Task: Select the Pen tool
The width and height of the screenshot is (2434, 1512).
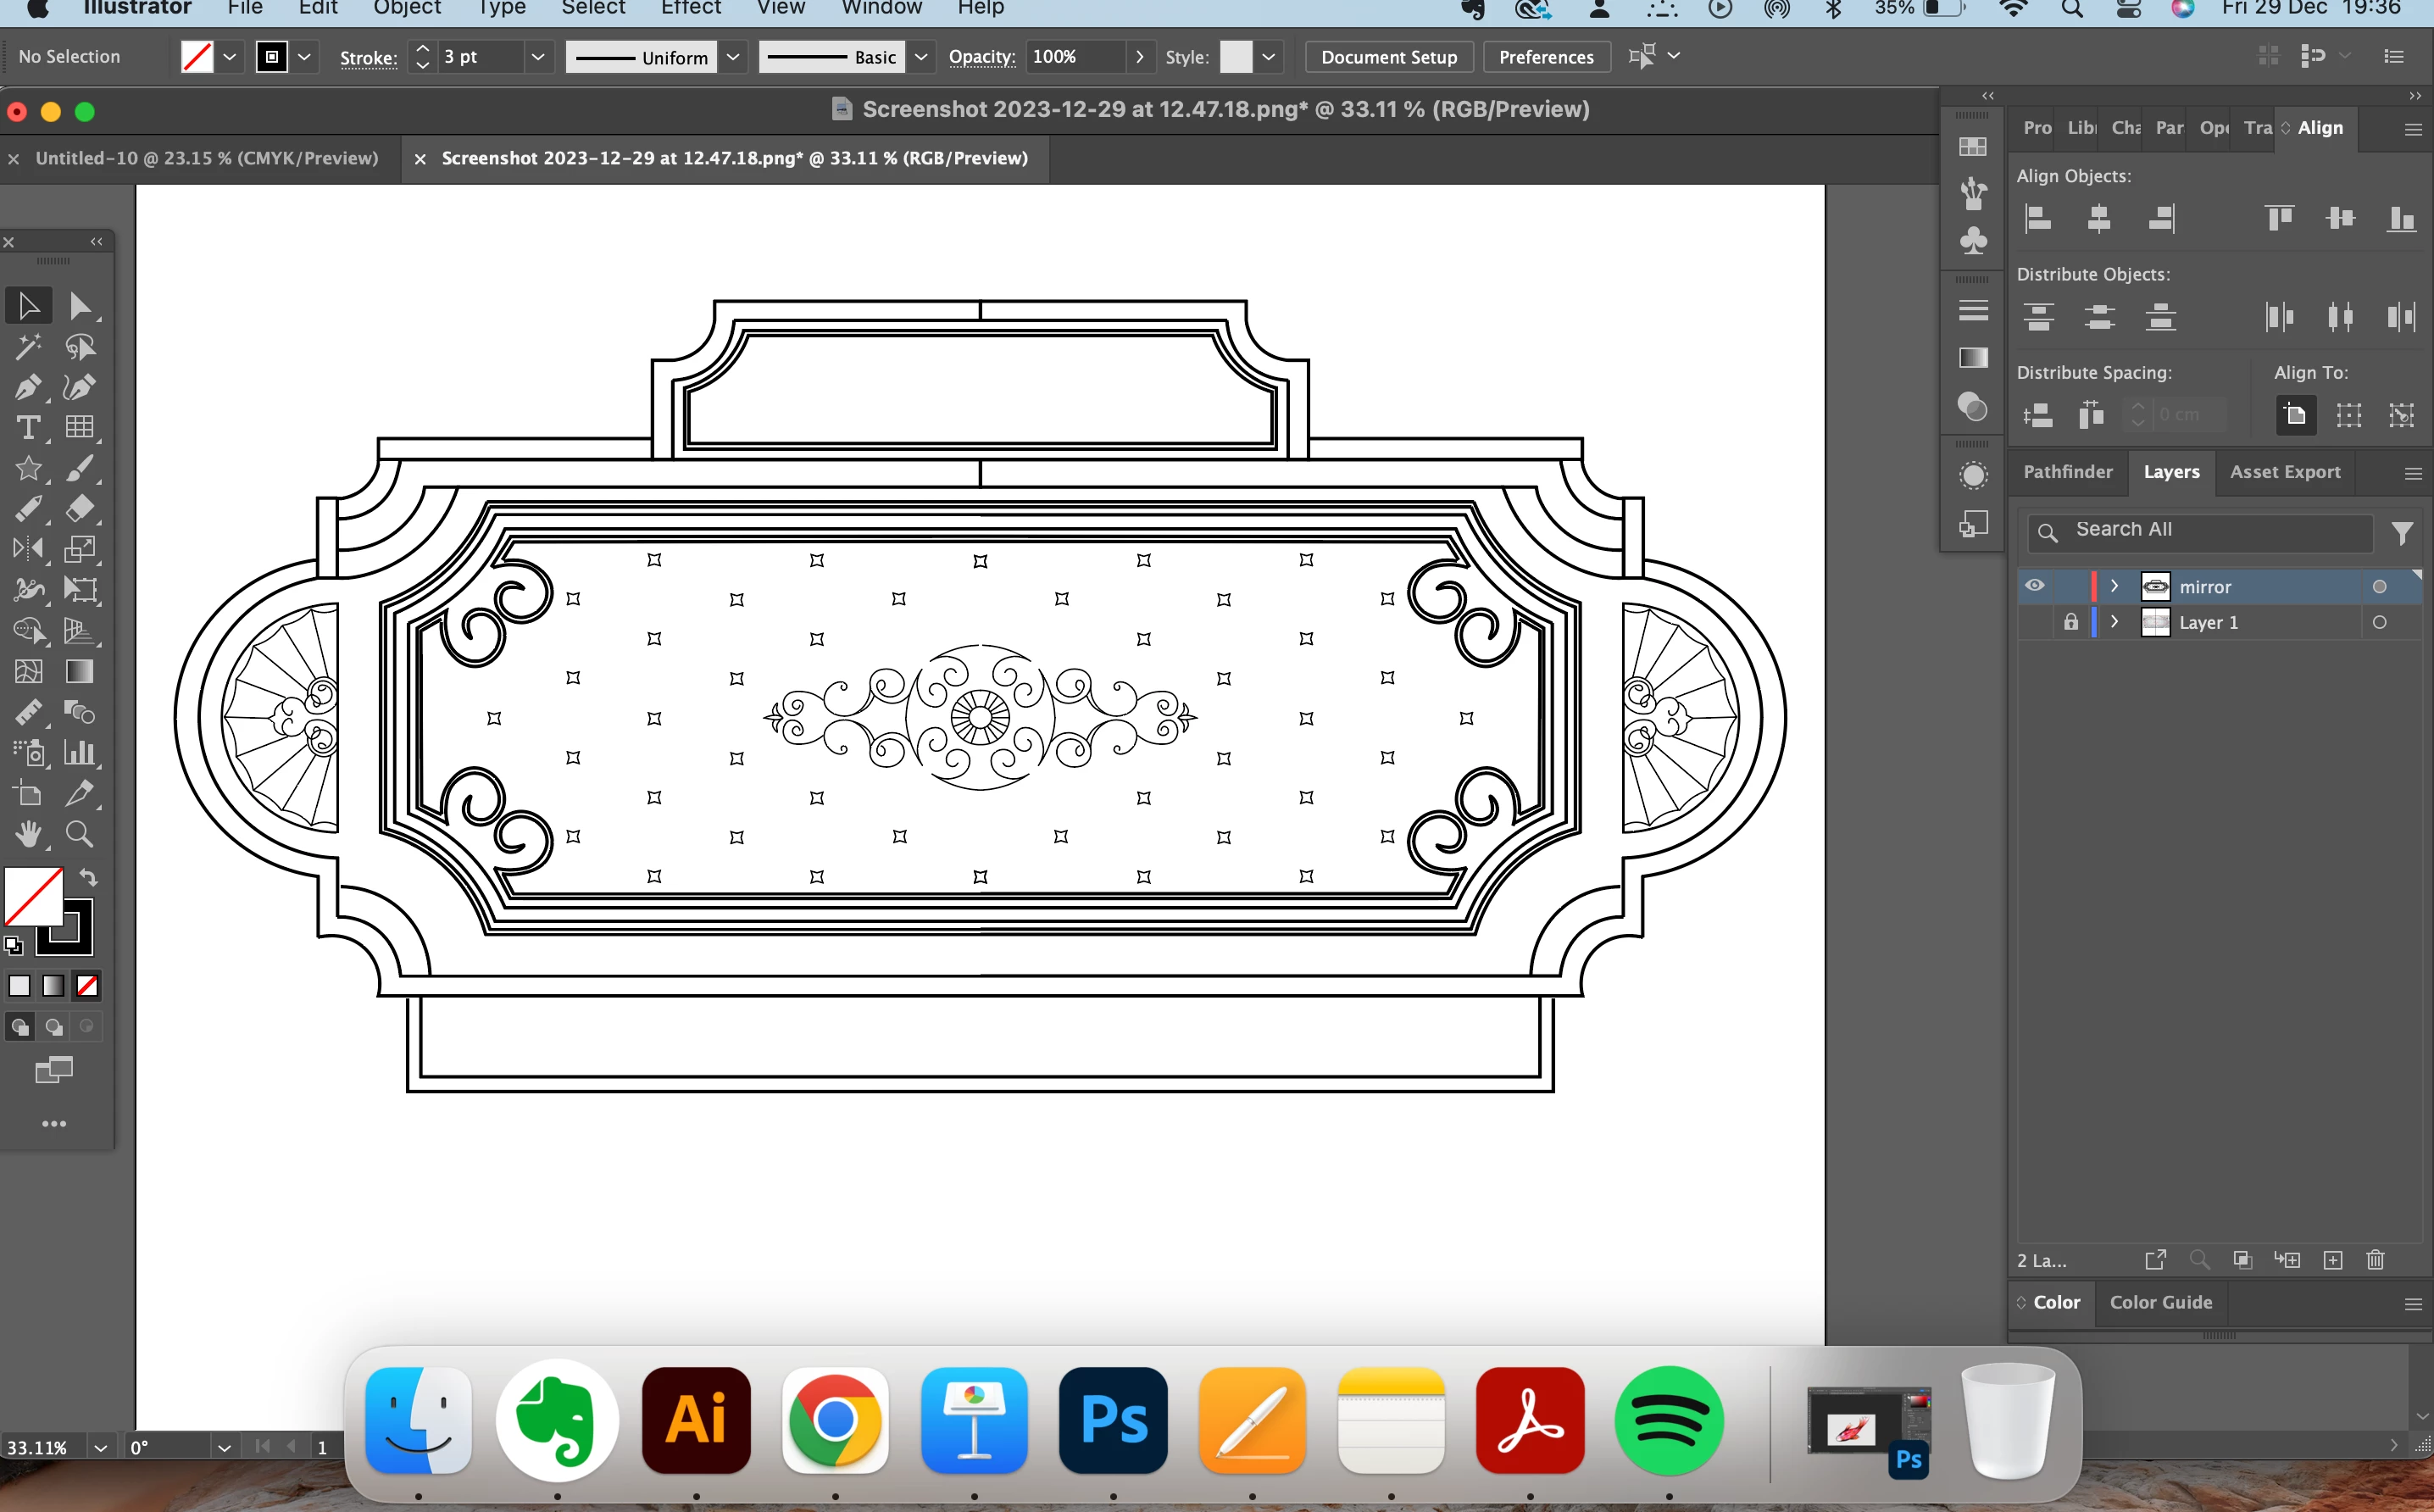Action: tap(28, 388)
